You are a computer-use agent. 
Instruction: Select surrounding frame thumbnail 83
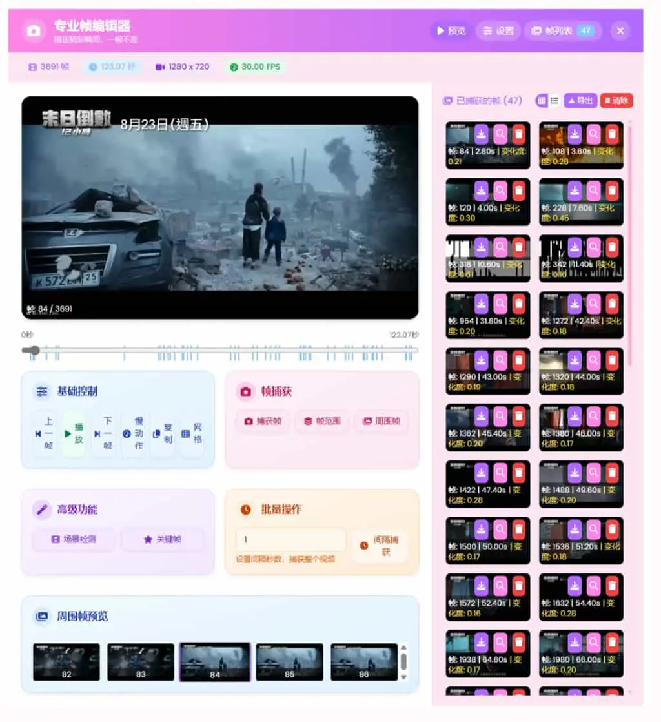click(x=141, y=662)
